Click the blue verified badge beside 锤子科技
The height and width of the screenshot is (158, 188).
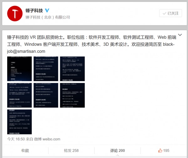(47, 10)
